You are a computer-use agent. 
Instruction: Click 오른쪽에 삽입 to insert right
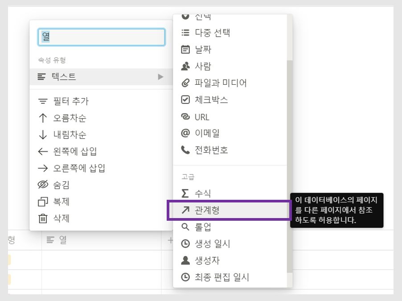[101, 168]
